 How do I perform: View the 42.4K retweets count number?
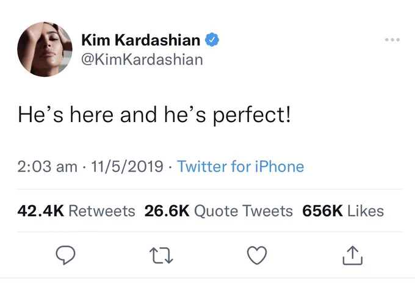click(41, 211)
